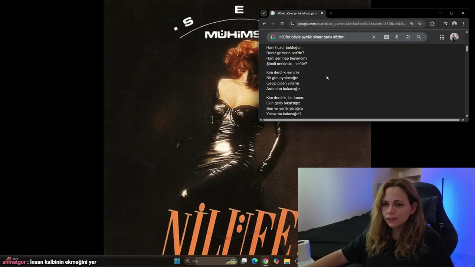Open the on-screen keyboard input tool

pos(386,37)
